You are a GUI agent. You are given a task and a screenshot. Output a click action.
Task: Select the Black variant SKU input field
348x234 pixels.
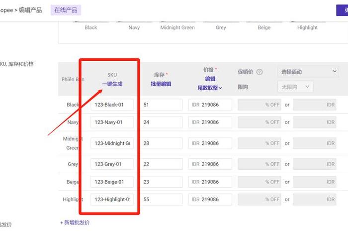[112, 105]
